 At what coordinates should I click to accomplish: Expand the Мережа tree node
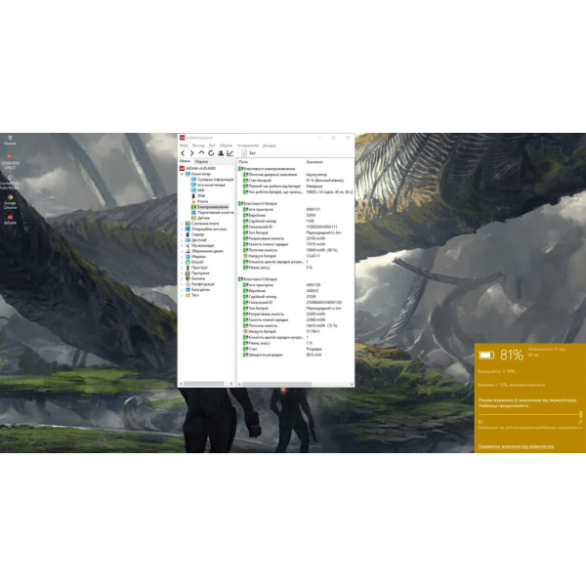[182, 257]
